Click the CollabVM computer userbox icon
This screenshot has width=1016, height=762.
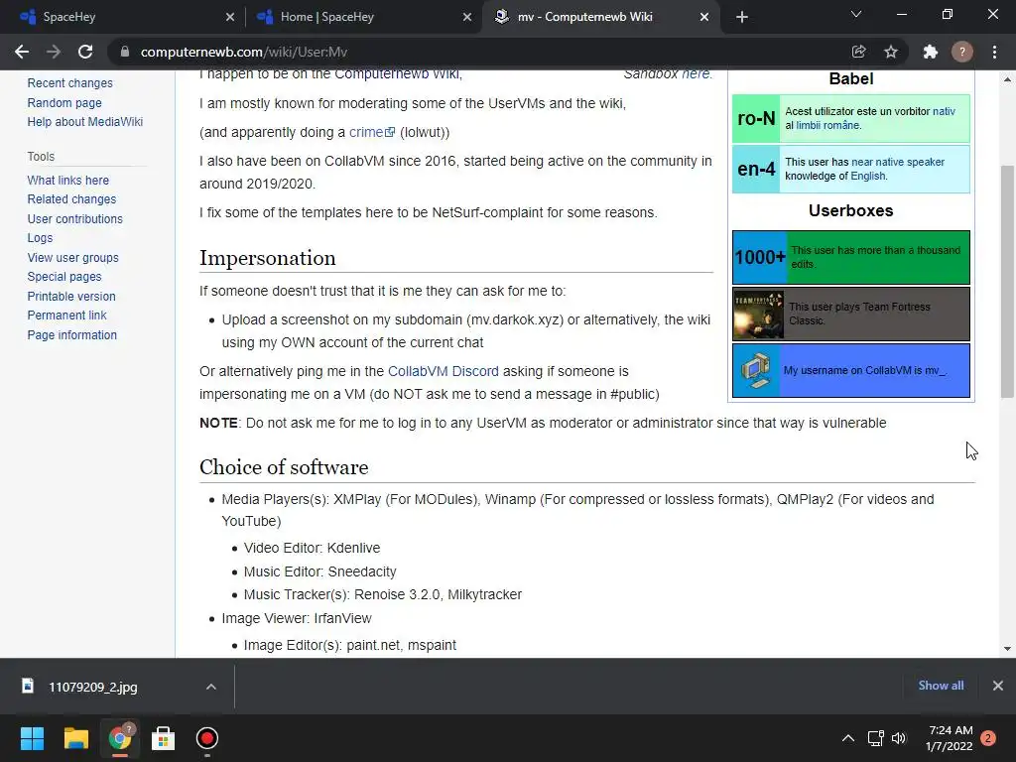(756, 371)
